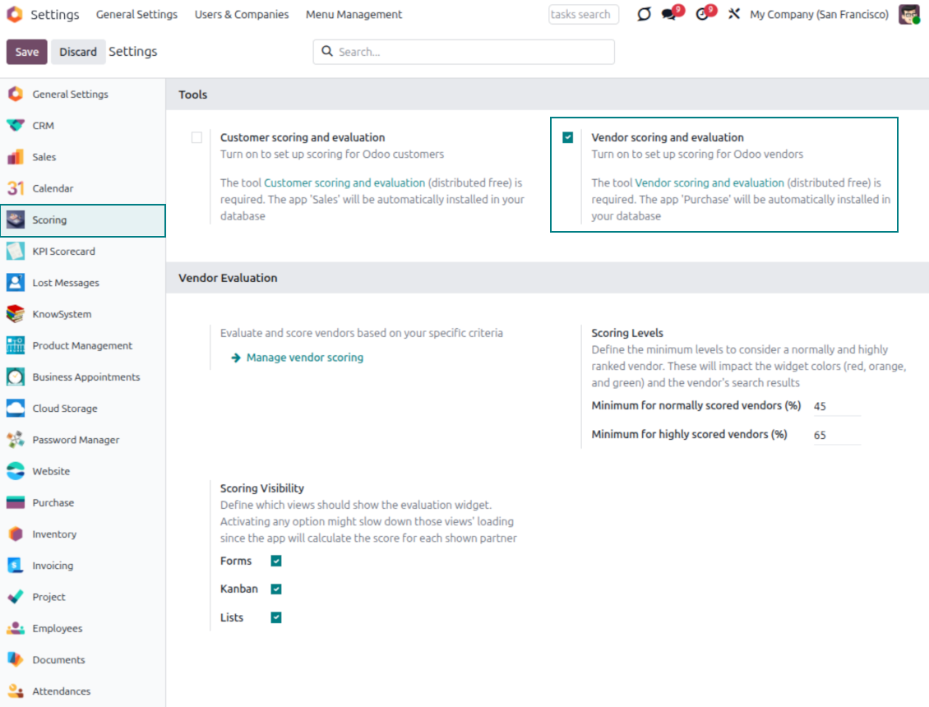The image size is (929, 707).
Task: Open the activities clock icon
Action: click(702, 15)
